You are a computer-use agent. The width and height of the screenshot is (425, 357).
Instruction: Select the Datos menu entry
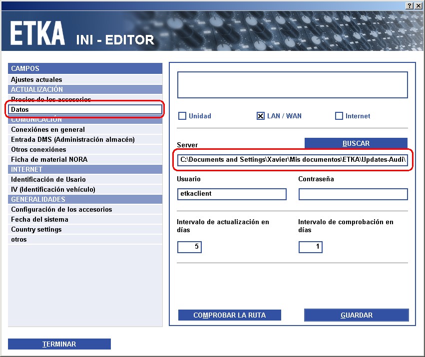[x=85, y=109]
